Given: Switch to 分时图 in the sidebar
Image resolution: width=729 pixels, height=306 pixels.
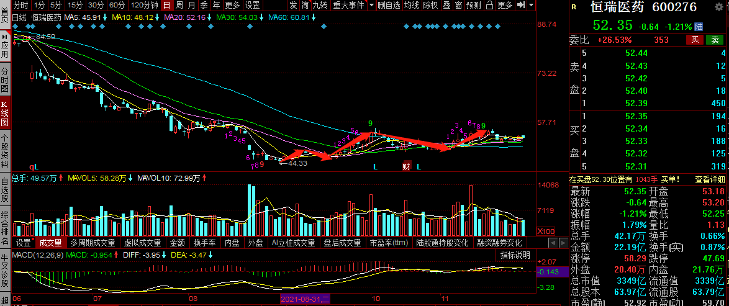Looking at the screenshot, I should pyautogui.click(x=4, y=81).
